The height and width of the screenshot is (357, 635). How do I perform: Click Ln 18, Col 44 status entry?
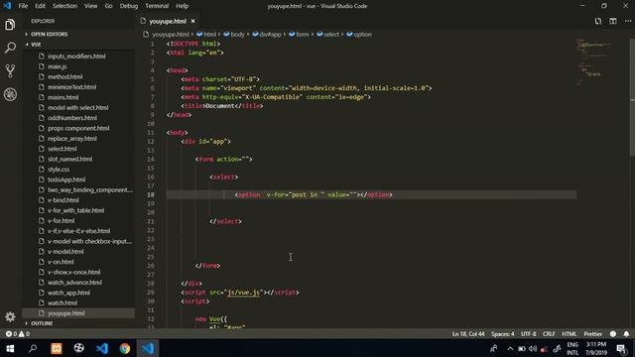click(468, 334)
